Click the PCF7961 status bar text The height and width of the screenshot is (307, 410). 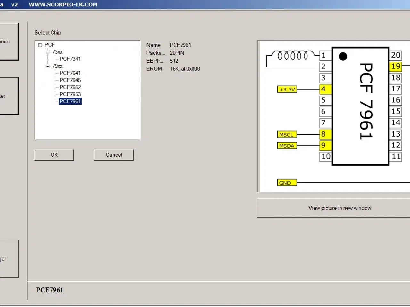click(50, 290)
